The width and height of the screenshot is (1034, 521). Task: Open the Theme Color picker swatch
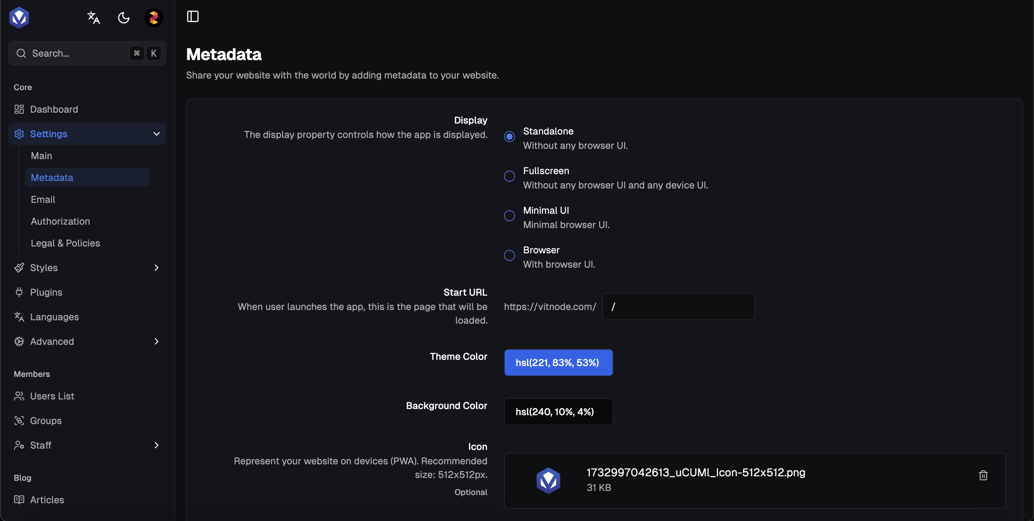tap(558, 363)
